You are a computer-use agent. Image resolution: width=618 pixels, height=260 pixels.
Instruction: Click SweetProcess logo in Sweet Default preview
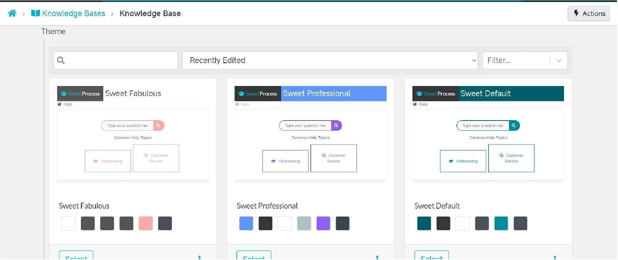435,94
